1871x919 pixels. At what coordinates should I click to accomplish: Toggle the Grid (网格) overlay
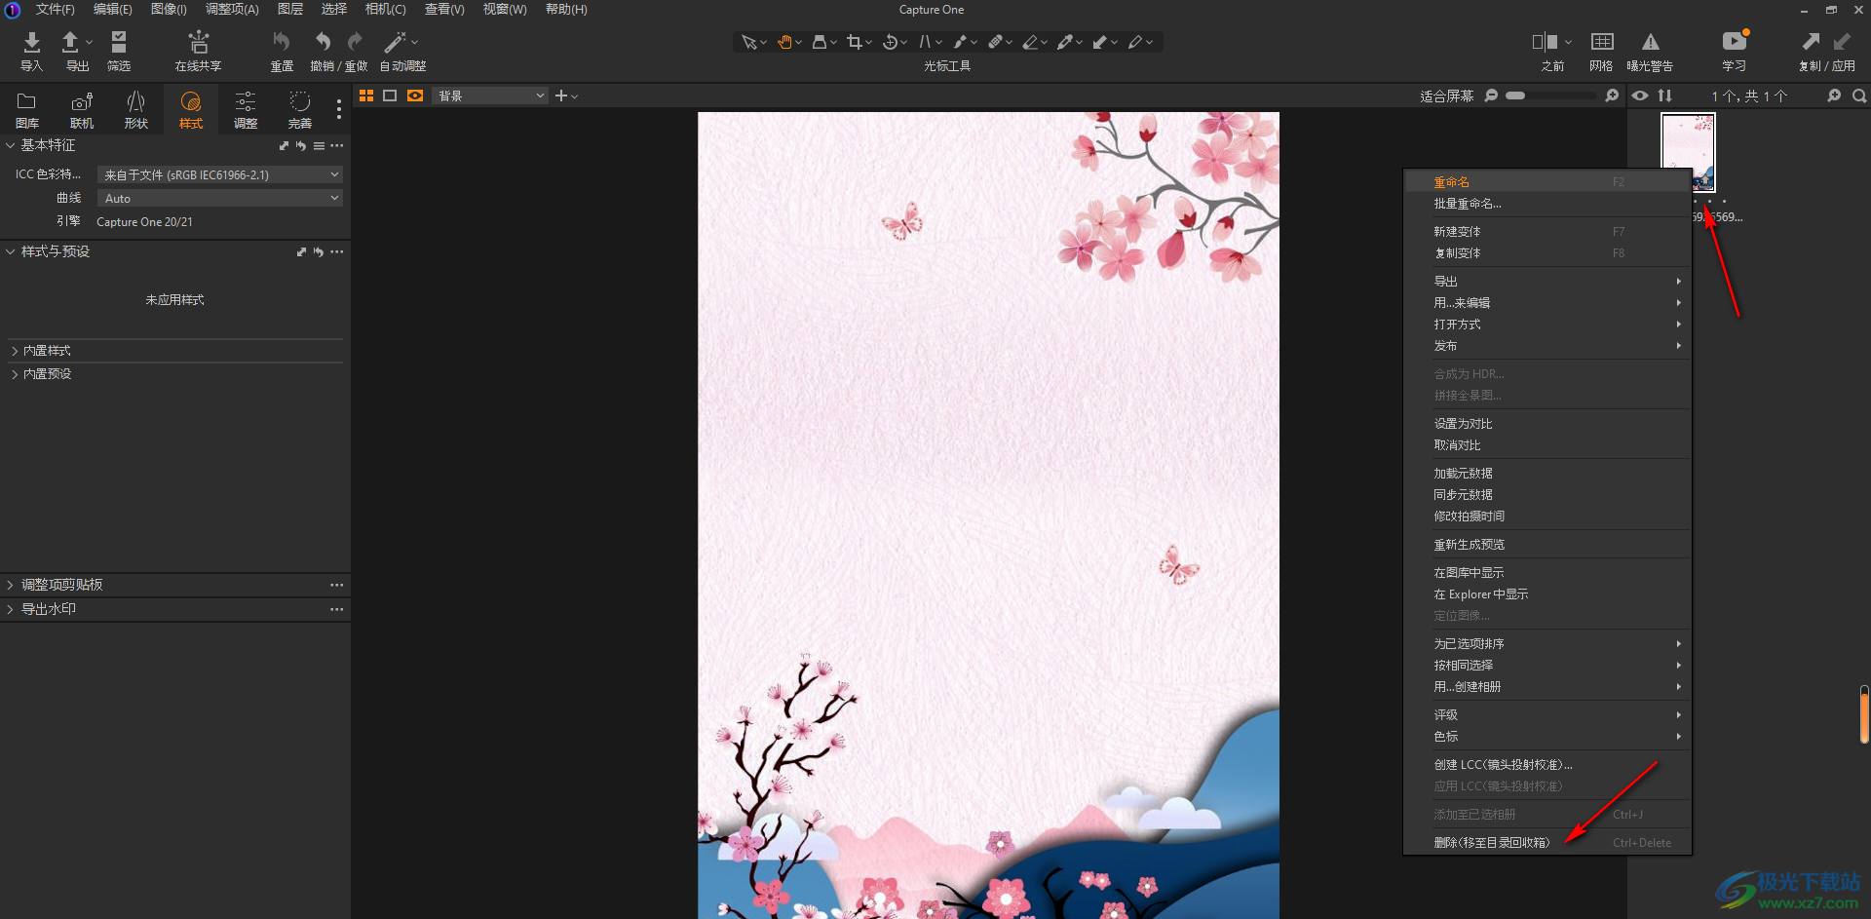[1601, 42]
